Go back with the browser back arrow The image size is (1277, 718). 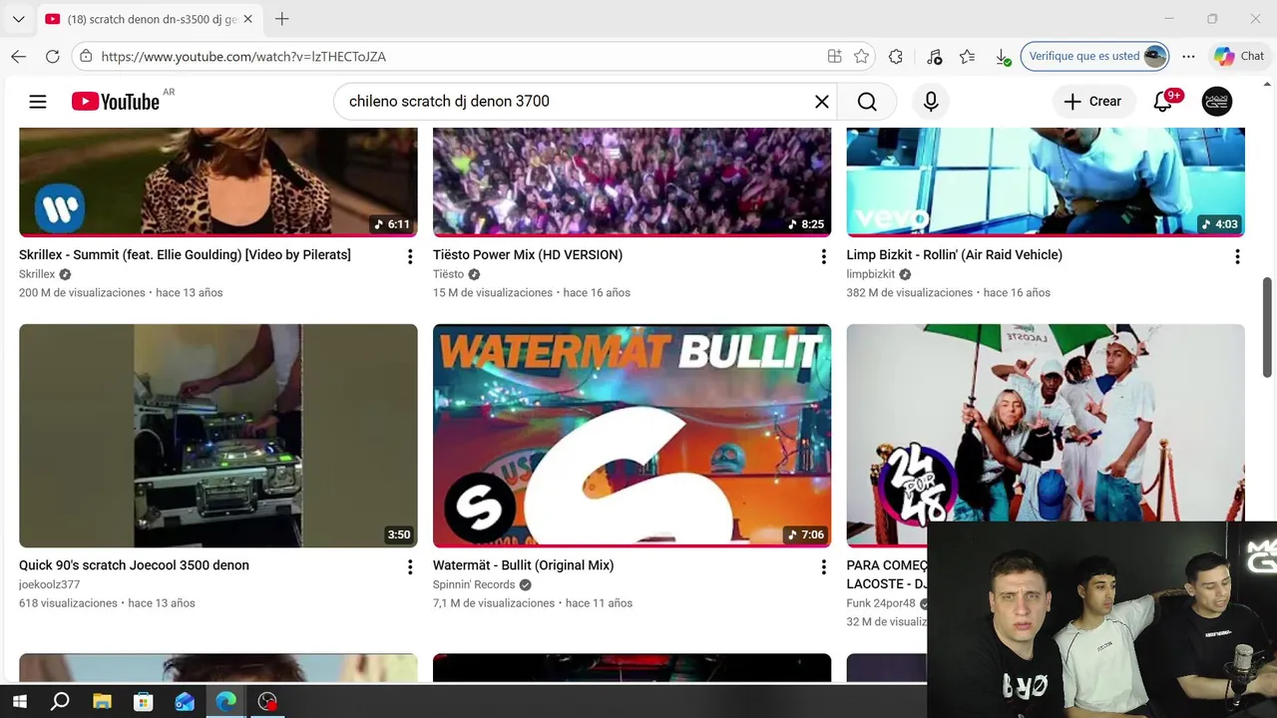pyautogui.click(x=19, y=56)
